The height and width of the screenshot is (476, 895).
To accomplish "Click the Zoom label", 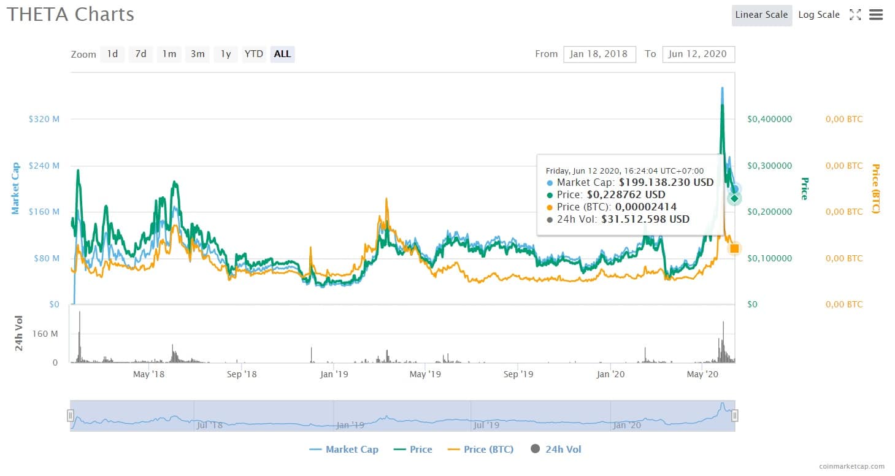I will click(83, 54).
